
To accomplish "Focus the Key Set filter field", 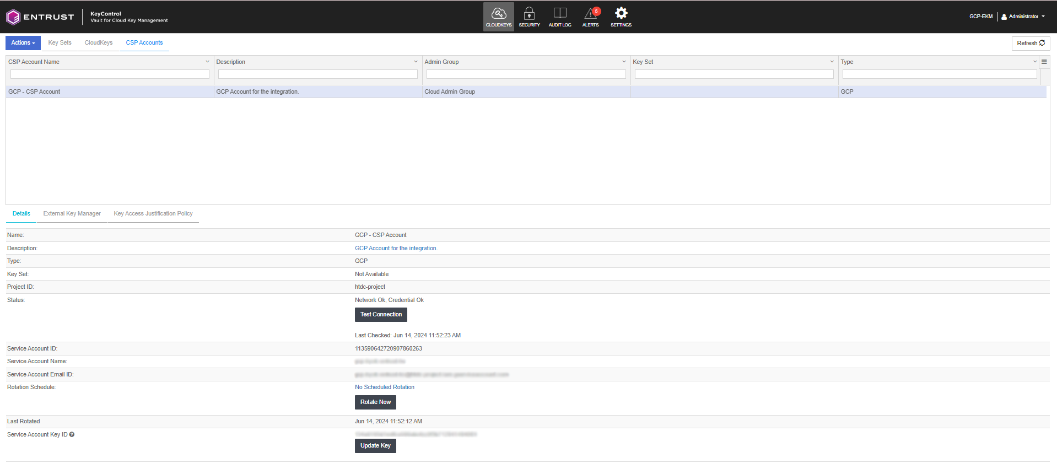I will 734,74.
